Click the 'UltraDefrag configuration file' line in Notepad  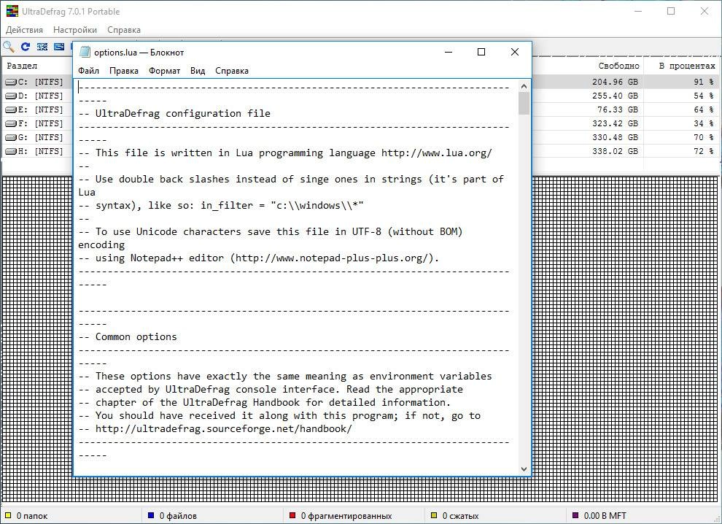click(x=183, y=113)
